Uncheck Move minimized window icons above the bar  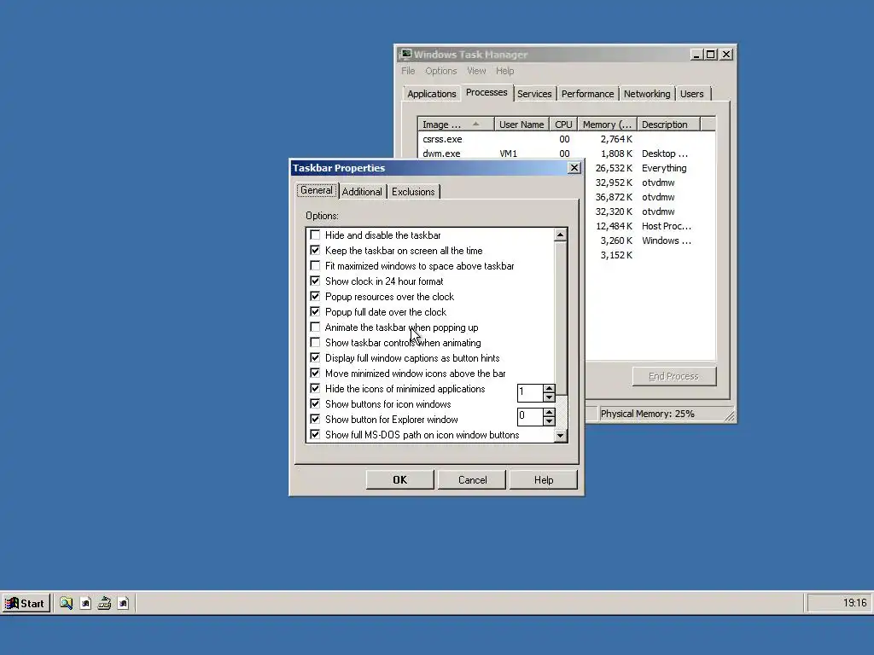point(316,374)
